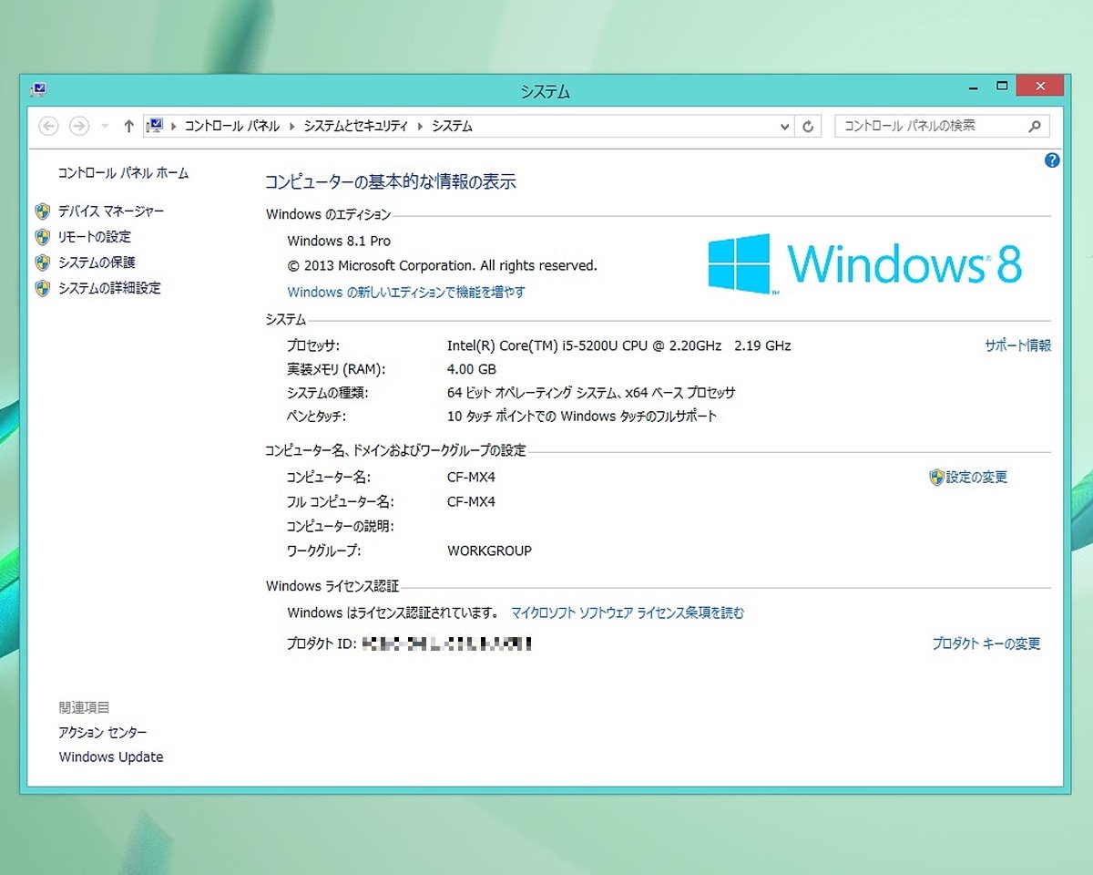Viewport: 1093px width, 875px height.
Task: Click the Forward navigation arrow
Action: tap(79, 127)
